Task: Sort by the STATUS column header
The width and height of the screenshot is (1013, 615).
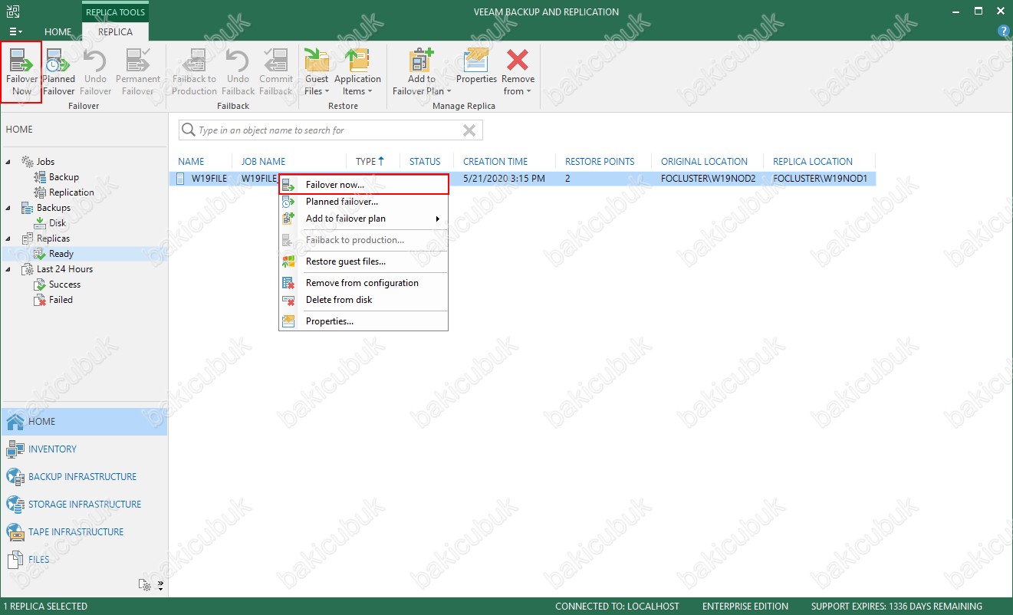Action: click(425, 162)
